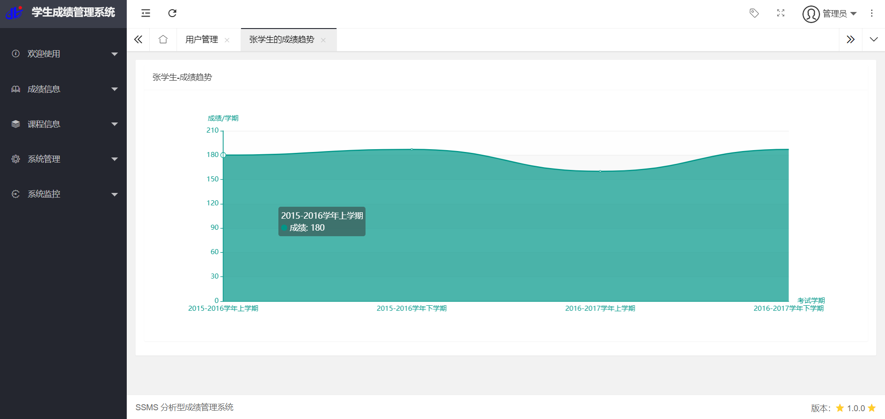885x419 pixels.
Task: Open the 管理员 user dropdown
Action: (x=830, y=14)
